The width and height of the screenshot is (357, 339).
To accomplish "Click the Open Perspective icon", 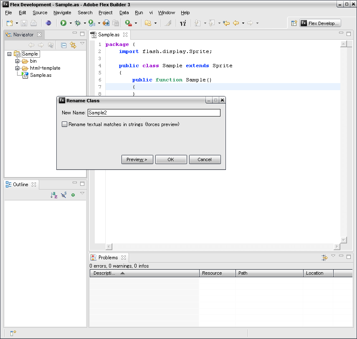I will point(294,23).
